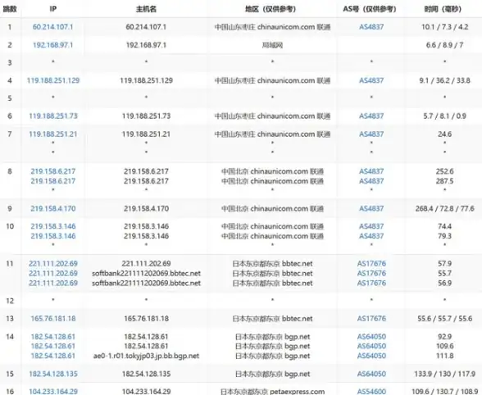Image resolution: width=482 pixels, height=395 pixels.
Task: Click hostname 165.76.181.18 in 主机名 column
Action: [x=146, y=319]
